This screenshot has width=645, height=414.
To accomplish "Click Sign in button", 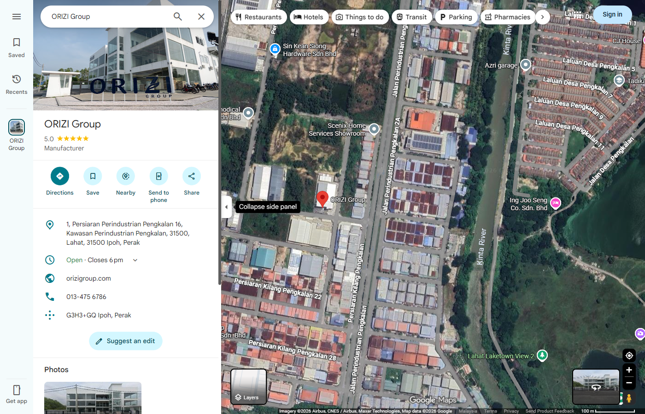I will pyautogui.click(x=612, y=14).
